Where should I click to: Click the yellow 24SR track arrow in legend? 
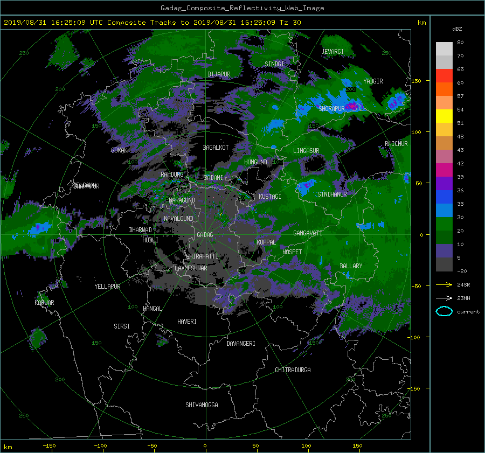tap(444, 284)
